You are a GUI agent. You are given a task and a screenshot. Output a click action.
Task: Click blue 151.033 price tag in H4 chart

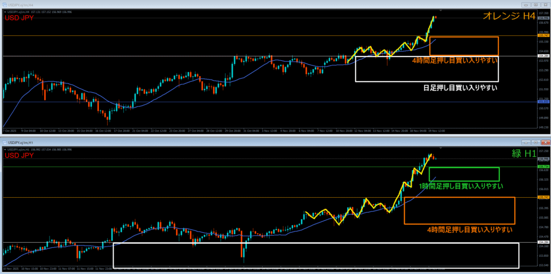[x=543, y=102]
